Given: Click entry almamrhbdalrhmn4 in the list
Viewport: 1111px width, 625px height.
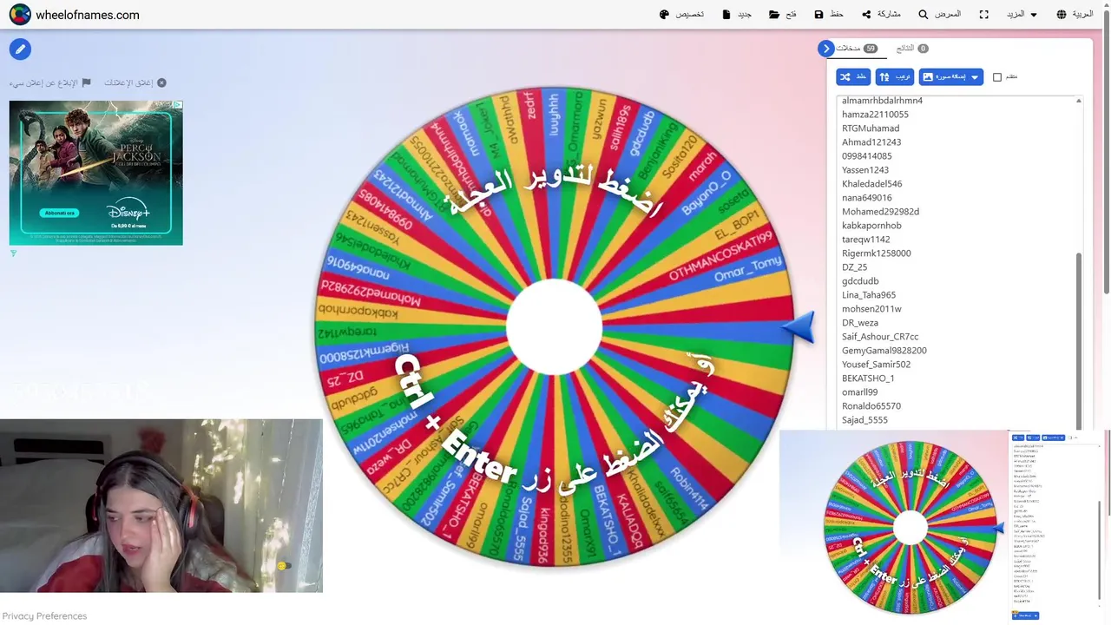Looking at the screenshot, I should [x=882, y=101].
